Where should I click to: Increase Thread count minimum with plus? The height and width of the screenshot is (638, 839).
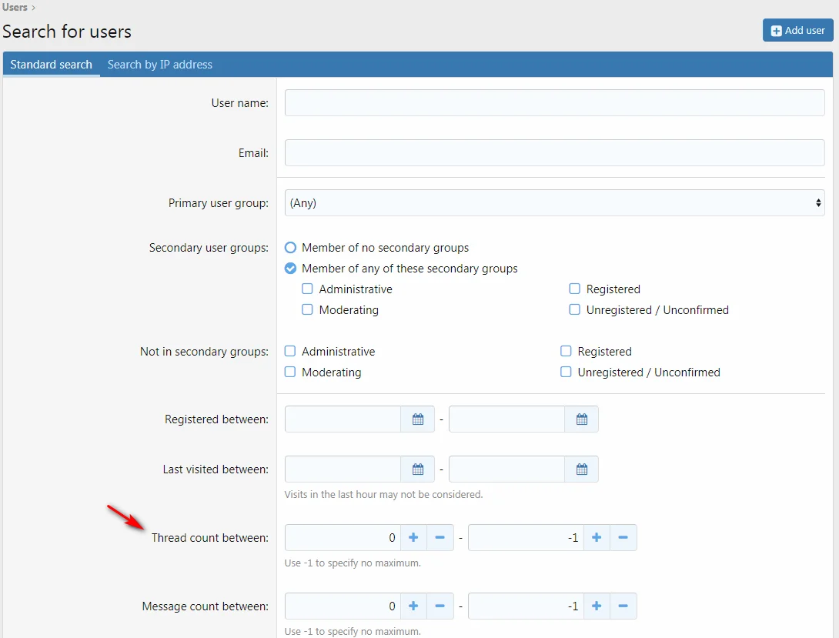(413, 537)
